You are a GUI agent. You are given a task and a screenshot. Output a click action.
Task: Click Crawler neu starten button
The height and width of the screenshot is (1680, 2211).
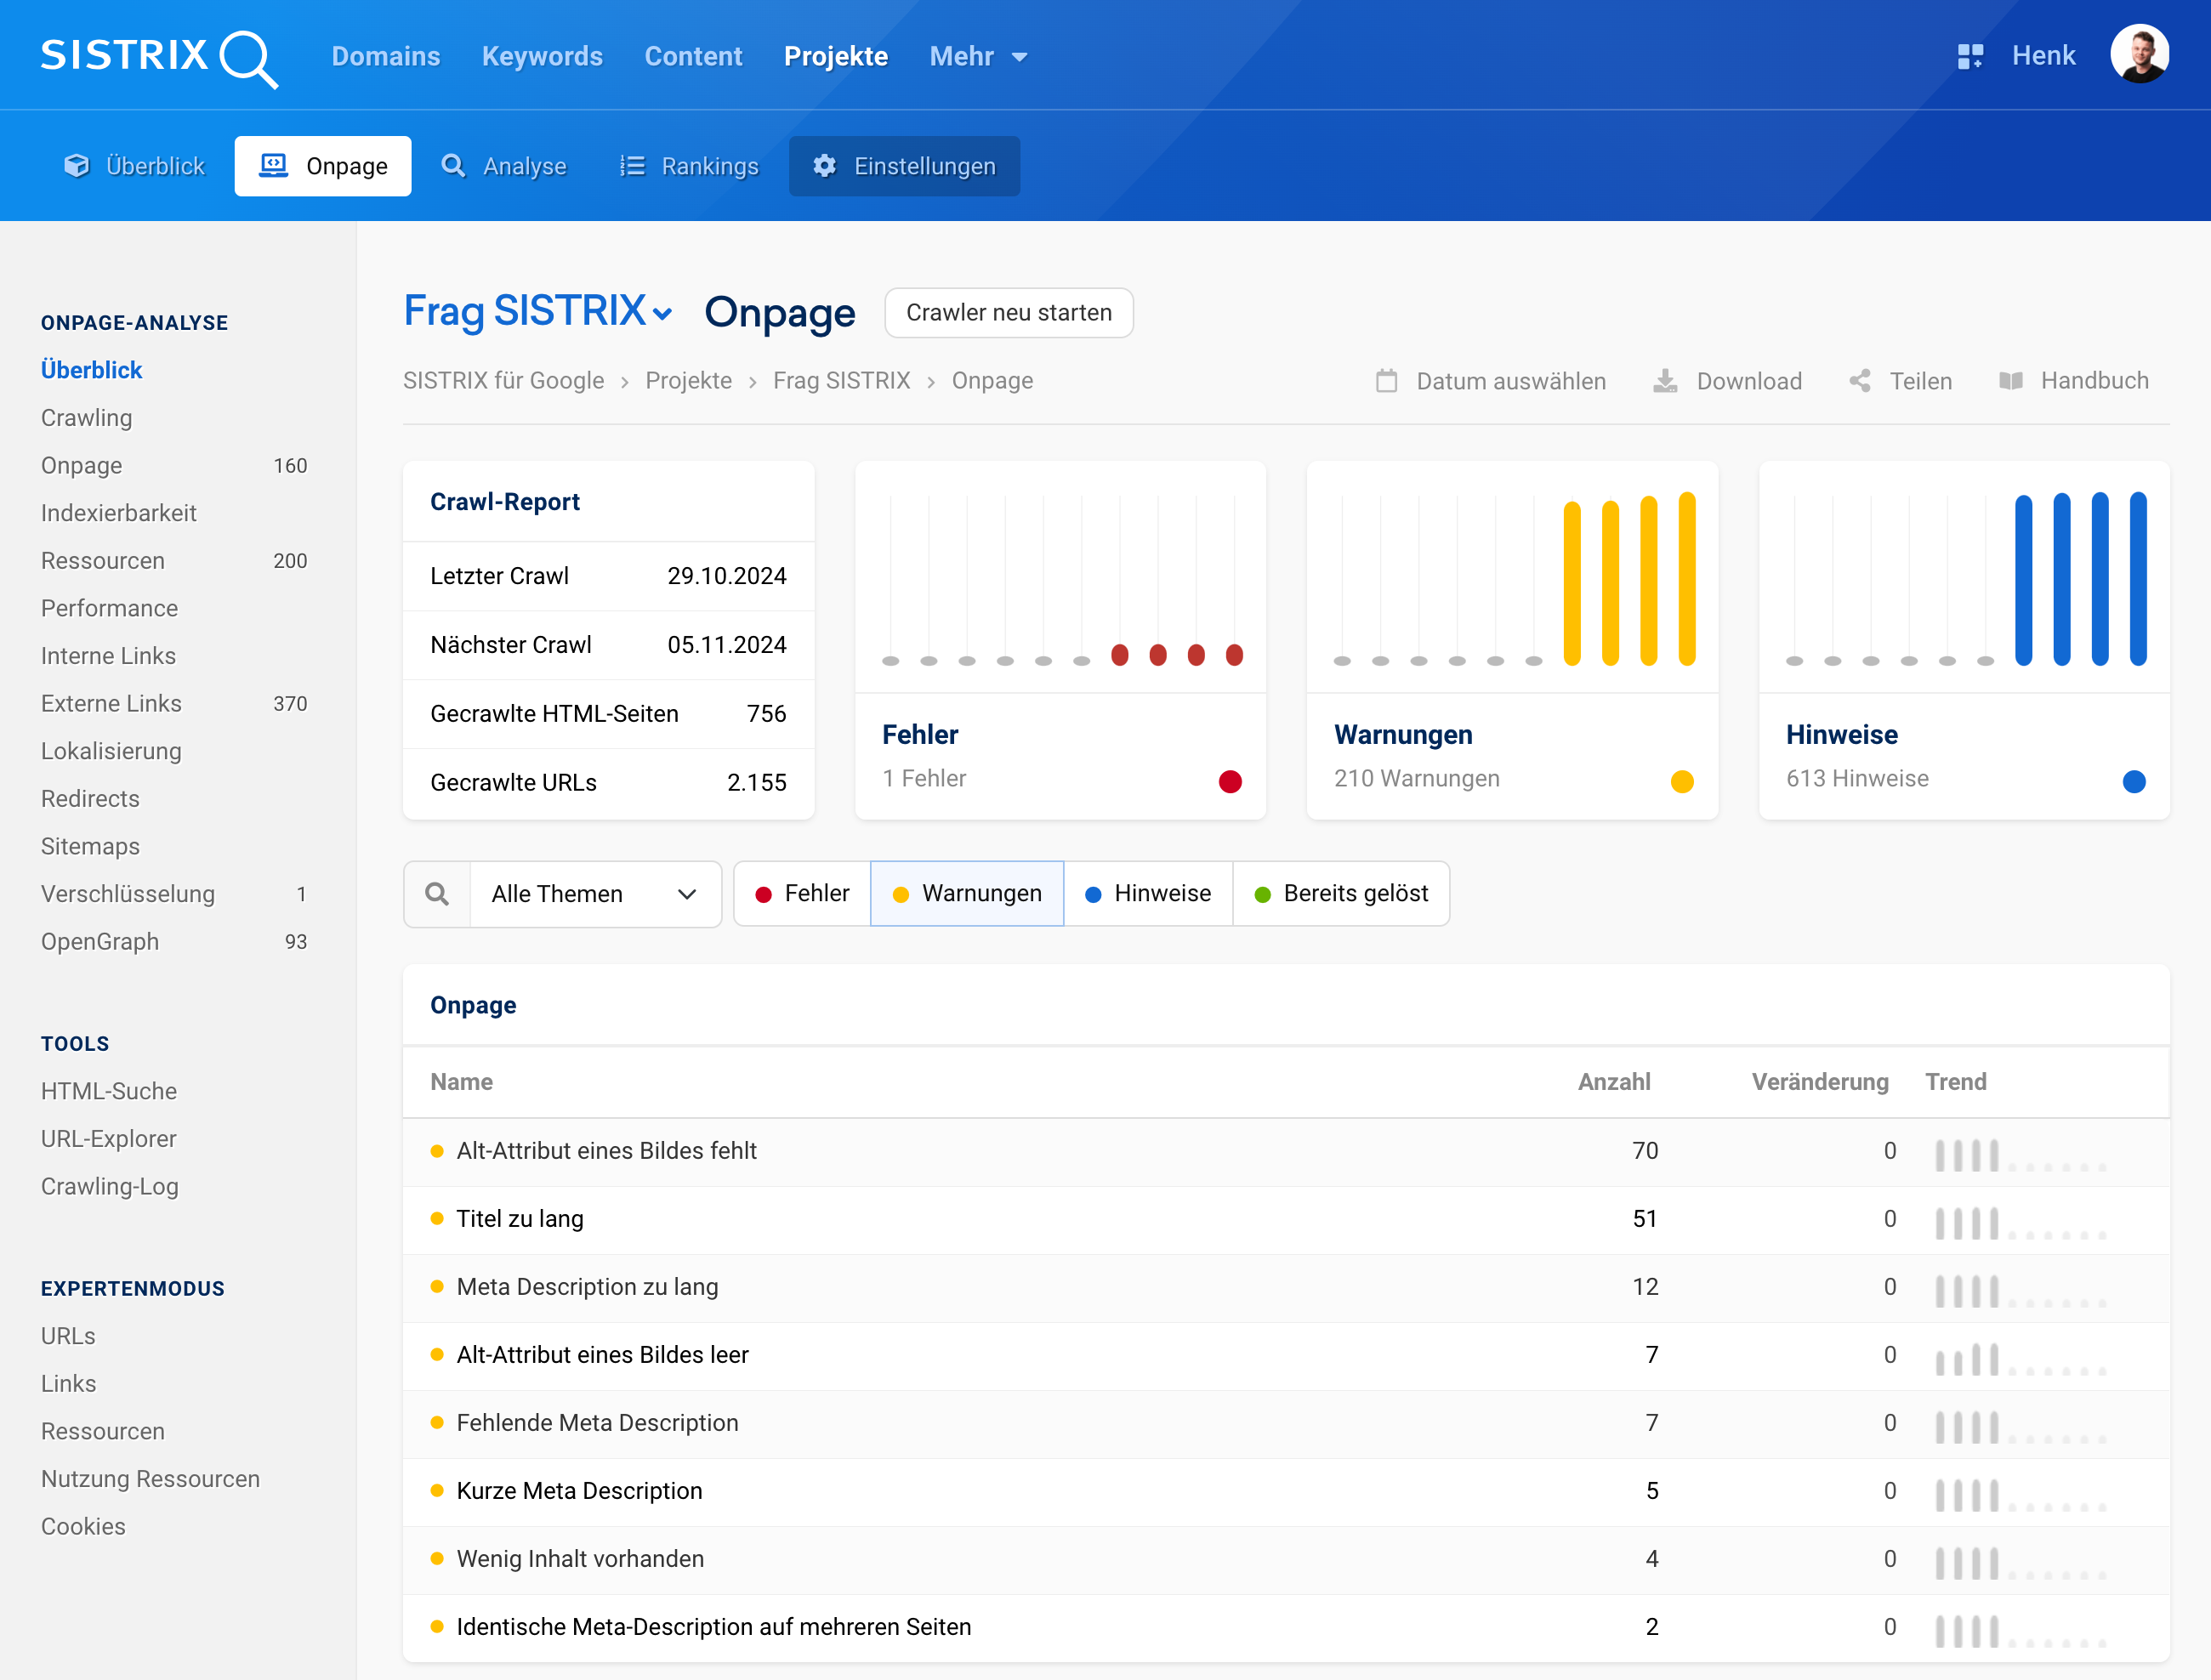click(x=1009, y=313)
